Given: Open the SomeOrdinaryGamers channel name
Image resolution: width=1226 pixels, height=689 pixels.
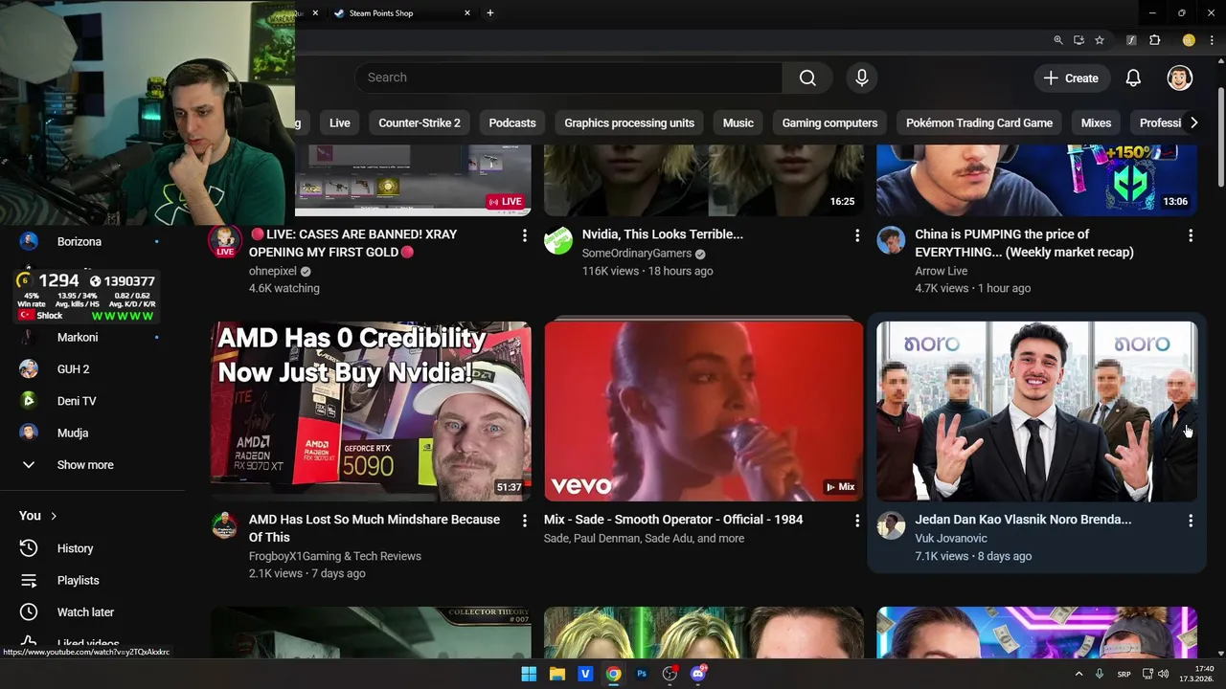Looking at the screenshot, I should [636, 254].
